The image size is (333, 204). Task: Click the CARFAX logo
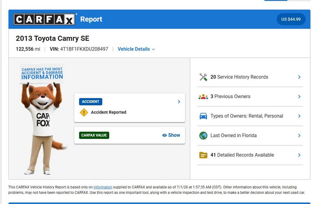(44, 19)
